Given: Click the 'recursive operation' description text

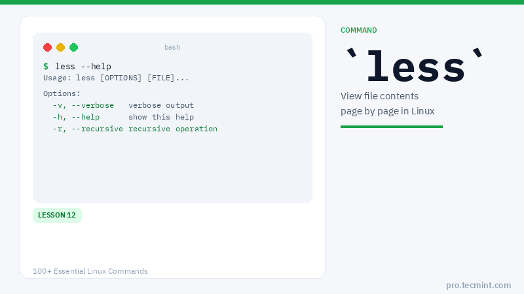Looking at the screenshot, I should (x=173, y=129).
